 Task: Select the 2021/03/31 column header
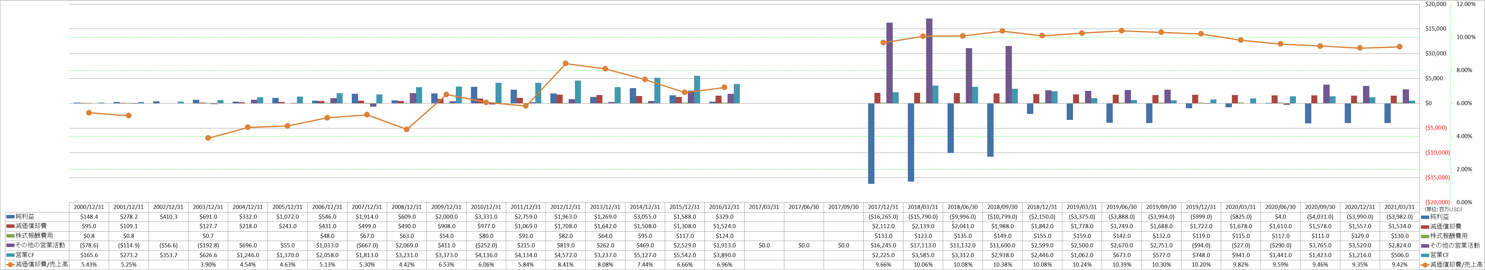coord(1399,207)
